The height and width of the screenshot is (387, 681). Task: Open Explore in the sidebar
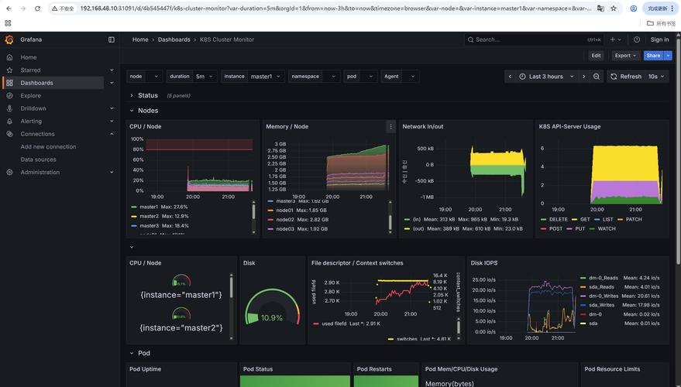30,95
